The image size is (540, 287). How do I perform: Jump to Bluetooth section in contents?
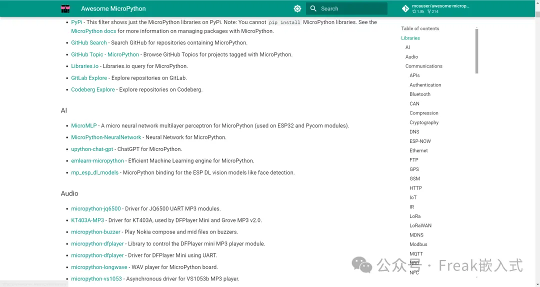click(x=420, y=94)
